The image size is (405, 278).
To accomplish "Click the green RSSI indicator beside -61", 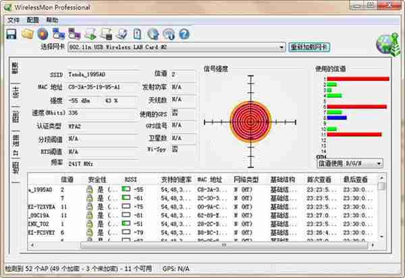I will (x=126, y=198).
